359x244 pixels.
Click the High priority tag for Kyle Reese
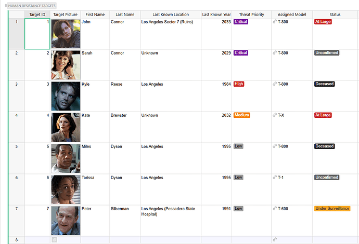(x=239, y=84)
